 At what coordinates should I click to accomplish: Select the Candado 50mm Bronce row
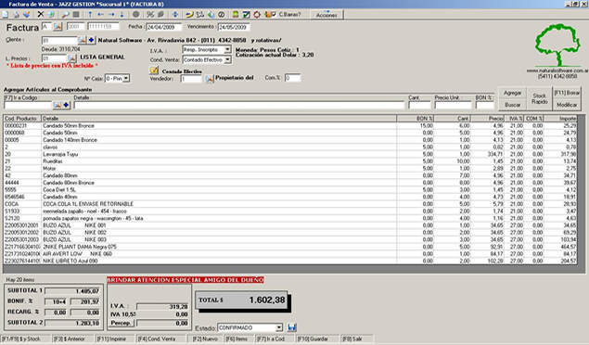(290, 126)
